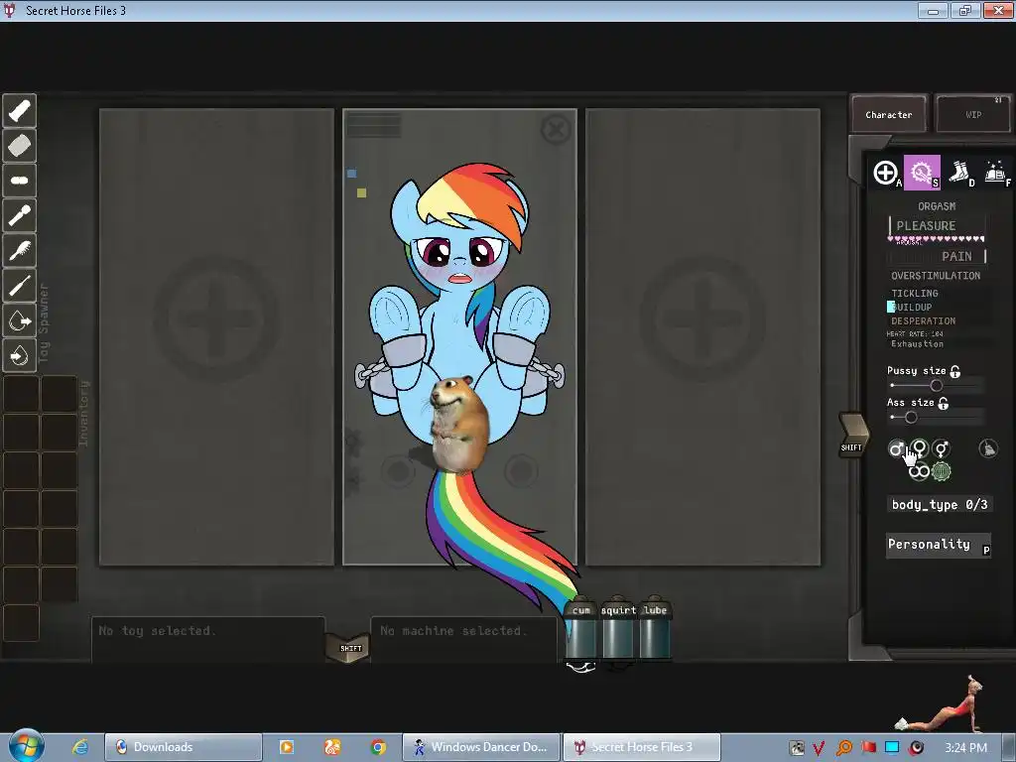1016x762 pixels.
Task: Click the TICKLING stat label
Action: click(914, 294)
